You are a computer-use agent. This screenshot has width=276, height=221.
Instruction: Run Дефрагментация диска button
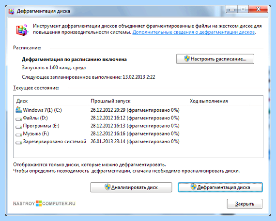point(220,188)
